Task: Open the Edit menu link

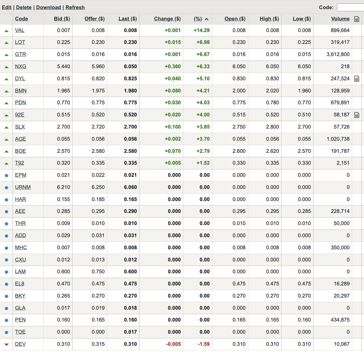Action: pos(6,7)
